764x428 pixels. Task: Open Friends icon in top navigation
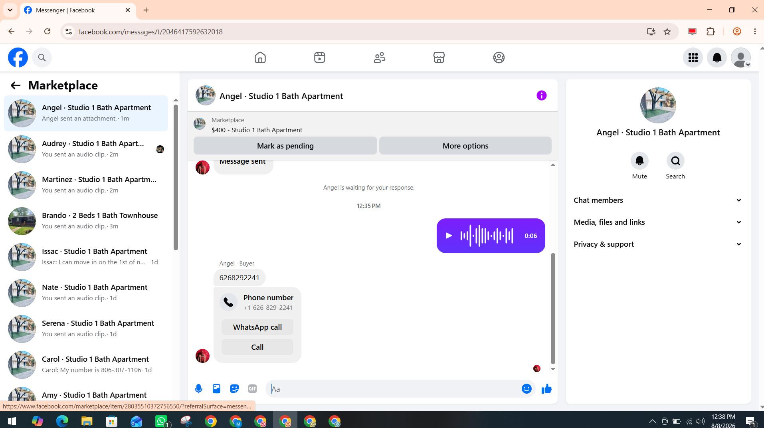coord(380,57)
